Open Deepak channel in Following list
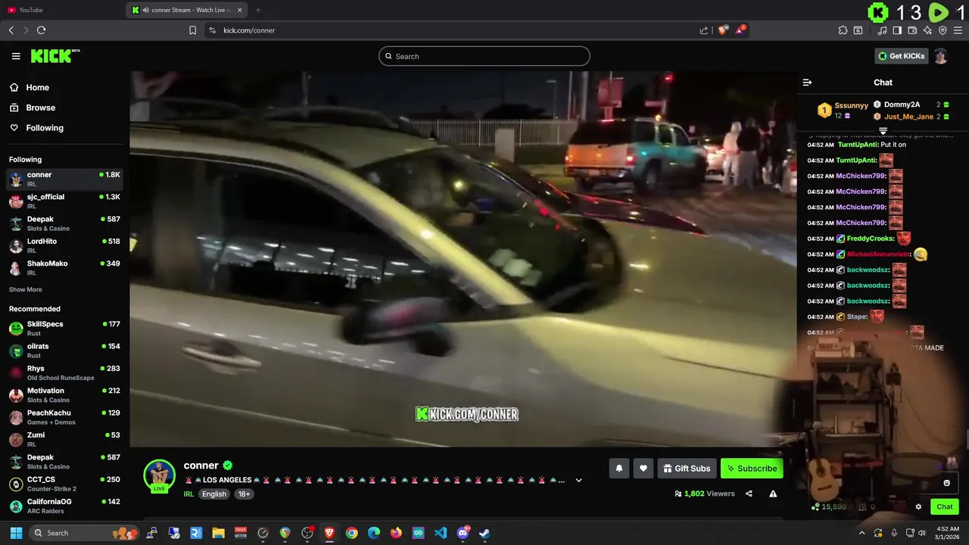This screenshot has height=545, width=969. [x=64, y=223]
